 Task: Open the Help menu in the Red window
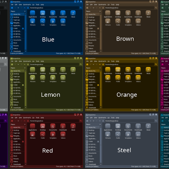coord(42,118)
